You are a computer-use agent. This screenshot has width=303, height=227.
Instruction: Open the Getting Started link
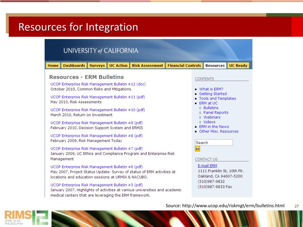[213, 94]
